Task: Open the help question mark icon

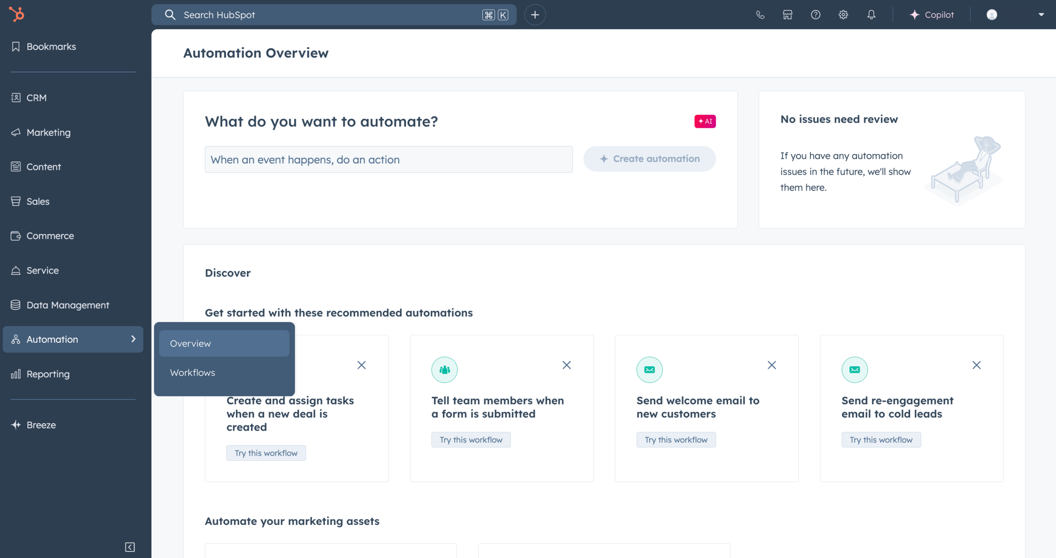Action: pos(816,15)
